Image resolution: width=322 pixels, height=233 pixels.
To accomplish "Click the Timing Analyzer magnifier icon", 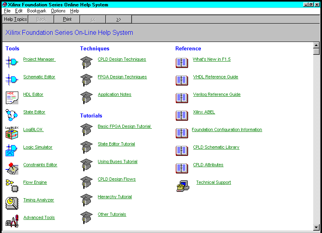I will 12,203.
